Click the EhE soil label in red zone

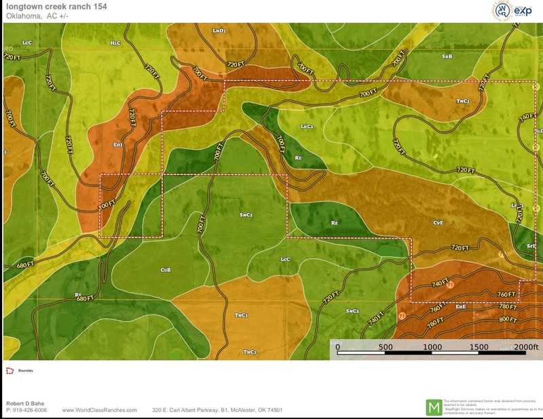pyautogui.click(x=460, y=306)
